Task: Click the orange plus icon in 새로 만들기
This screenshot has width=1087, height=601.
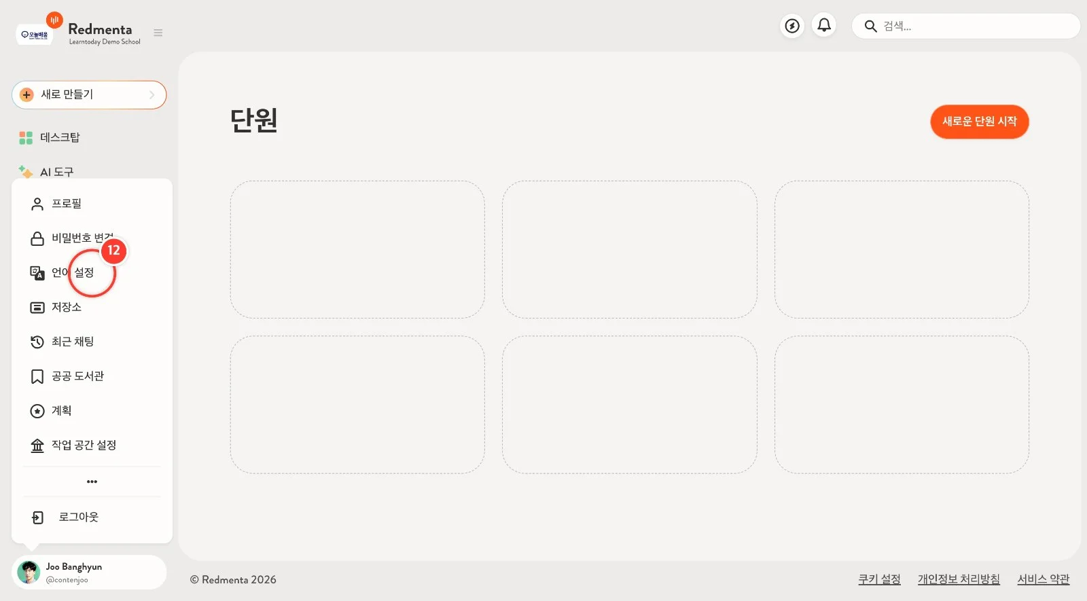Action: tap(26, 95)
